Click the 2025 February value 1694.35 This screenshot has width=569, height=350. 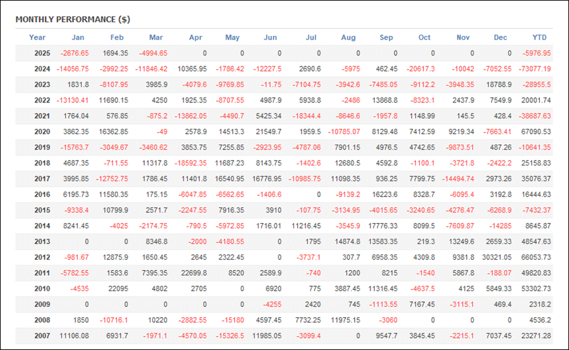pos(116,53)
